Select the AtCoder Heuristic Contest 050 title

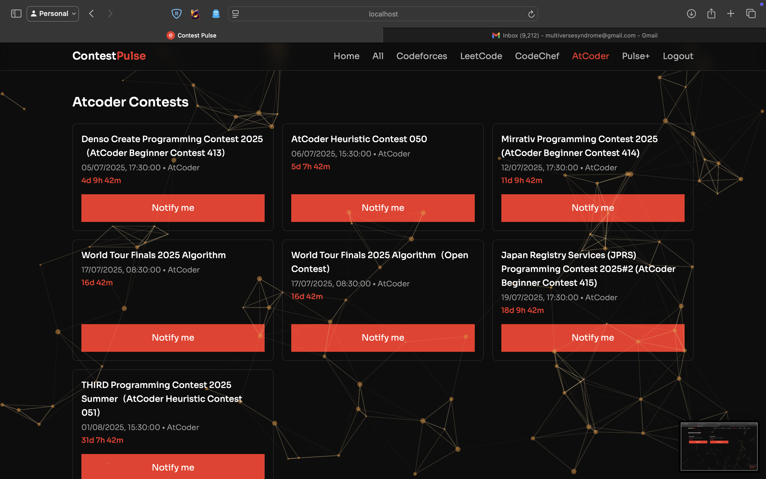click(359, 139)
